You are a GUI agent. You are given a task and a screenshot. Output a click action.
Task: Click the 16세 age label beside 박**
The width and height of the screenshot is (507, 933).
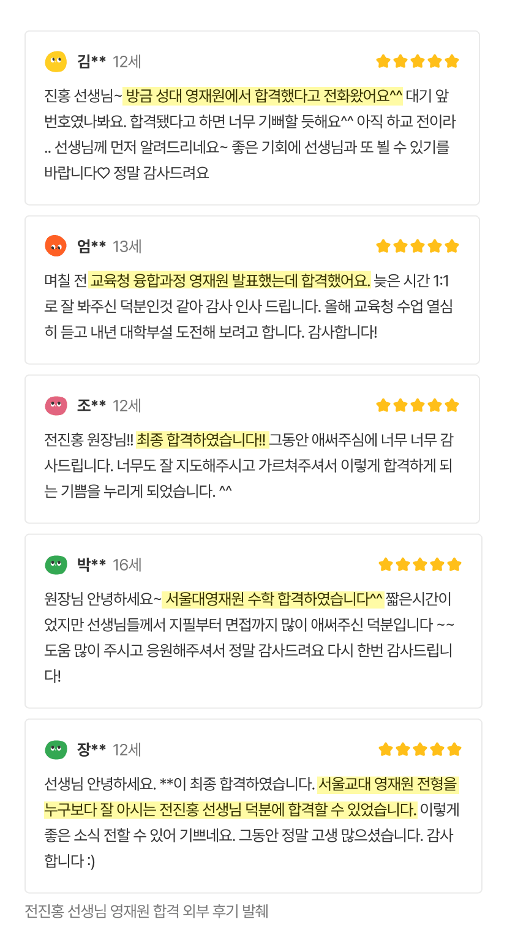127,564
